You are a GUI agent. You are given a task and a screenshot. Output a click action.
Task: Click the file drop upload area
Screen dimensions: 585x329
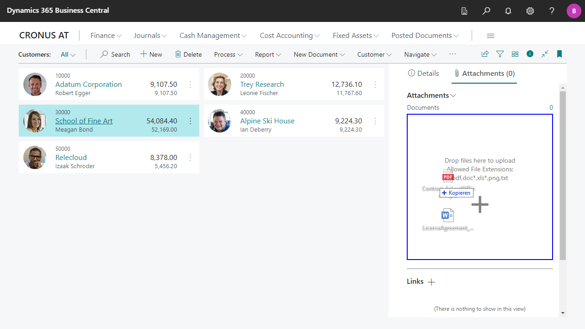[x=480, y=187]
